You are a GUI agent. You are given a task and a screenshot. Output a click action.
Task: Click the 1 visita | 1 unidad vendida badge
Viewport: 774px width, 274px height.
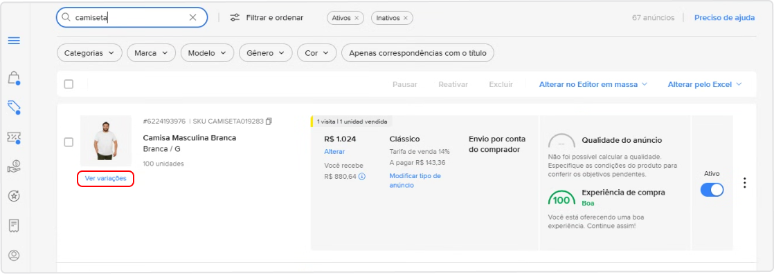pyautogui.click(x=352, y=121)
